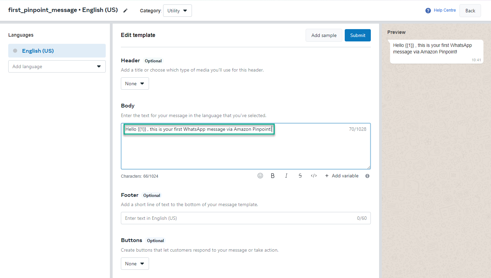Click the Help Centre question mark icon
Viewport: 491px width, 278px height.
(428, 10)
